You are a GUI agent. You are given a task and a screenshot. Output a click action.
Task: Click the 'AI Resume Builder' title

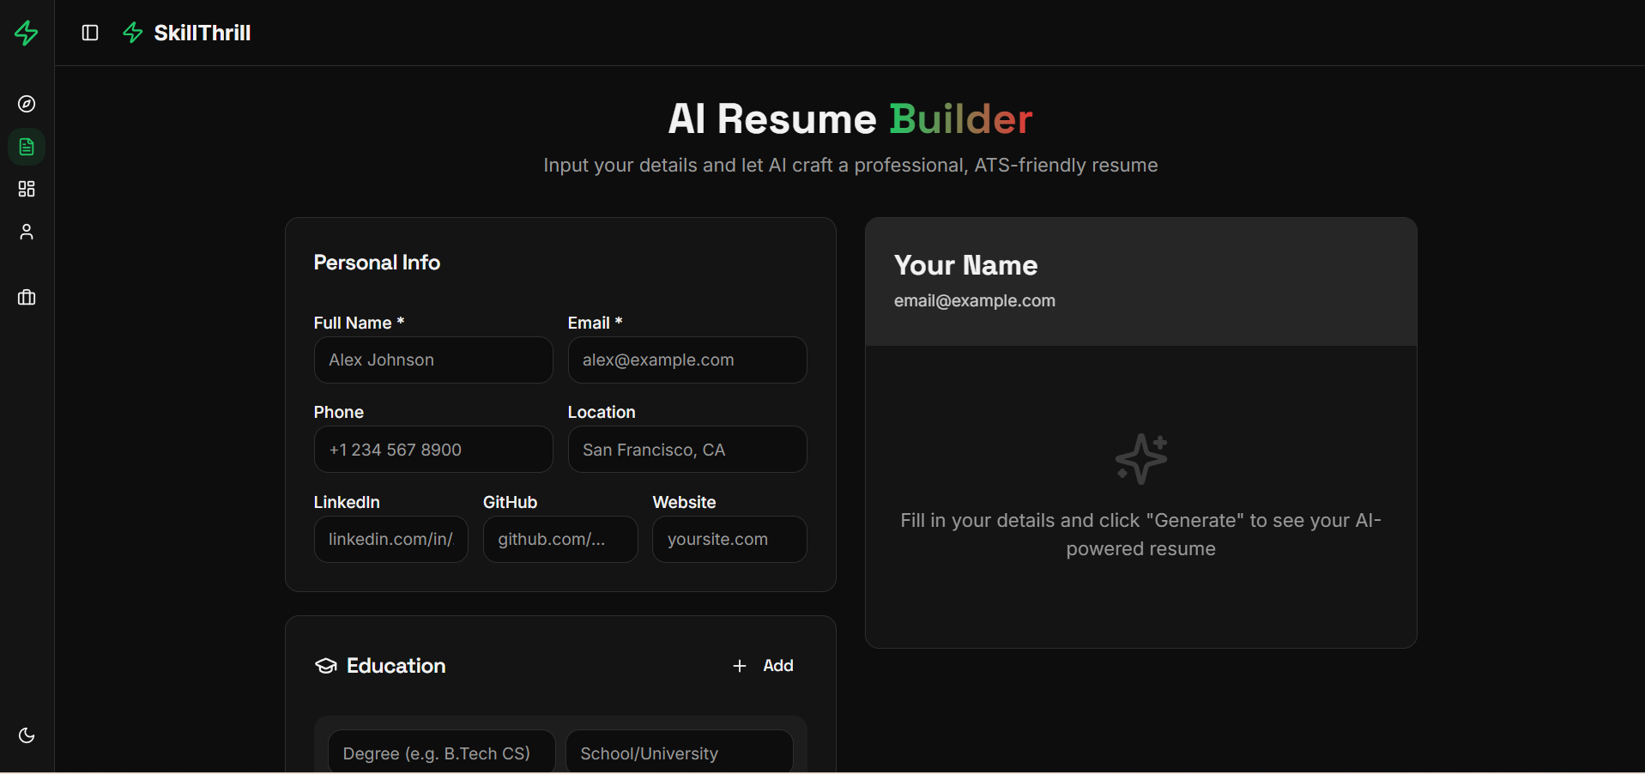click(850, 118)
